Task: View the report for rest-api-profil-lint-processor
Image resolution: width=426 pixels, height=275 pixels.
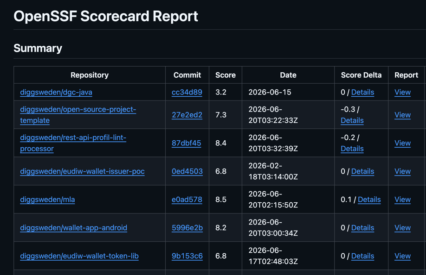Action: 403,143
